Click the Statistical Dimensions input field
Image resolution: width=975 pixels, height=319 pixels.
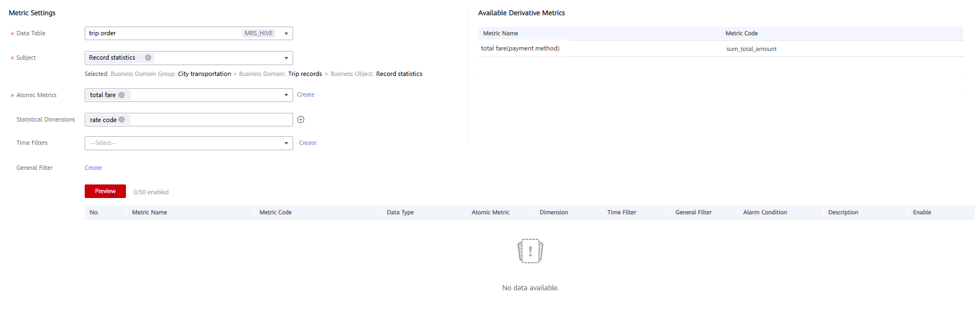click(x=188, y=119)
